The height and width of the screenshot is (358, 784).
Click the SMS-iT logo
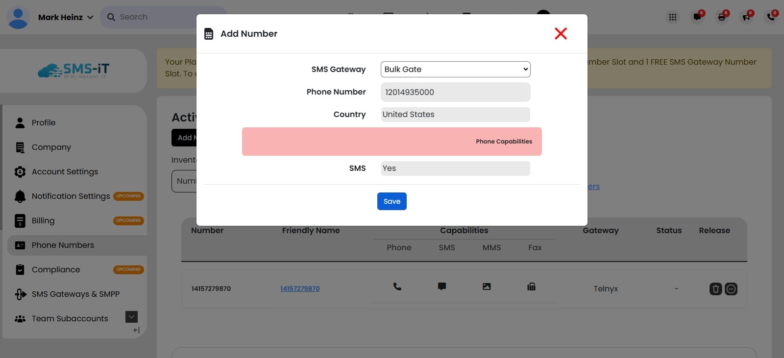(x=73, y=71)
